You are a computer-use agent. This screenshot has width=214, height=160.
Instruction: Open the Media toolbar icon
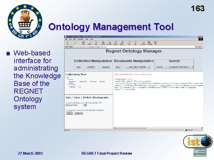(x=116, y=43)
